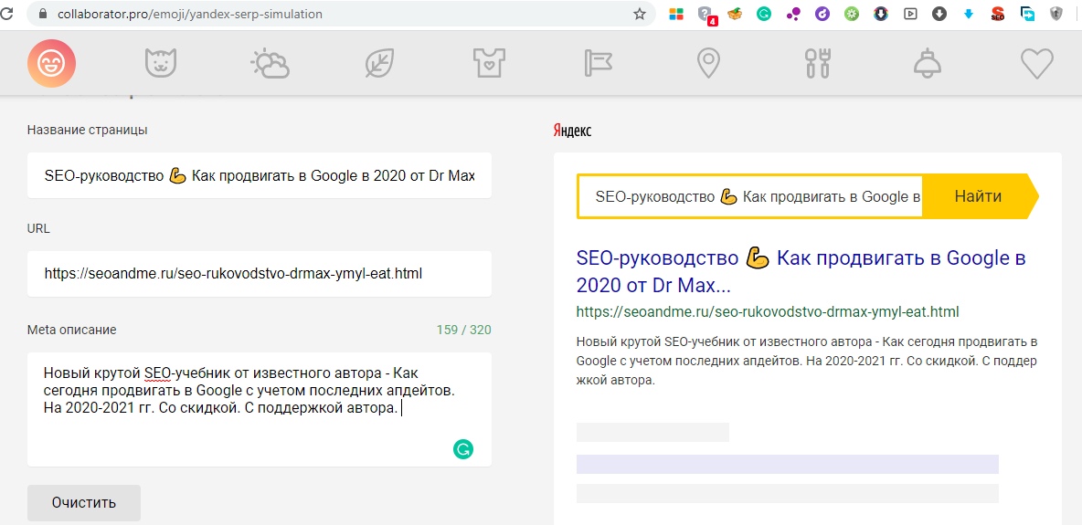Click the Яндекс logo
The width and height of the screenshot is (1082, 525).
pyautogui.click(x=572, y=131)
